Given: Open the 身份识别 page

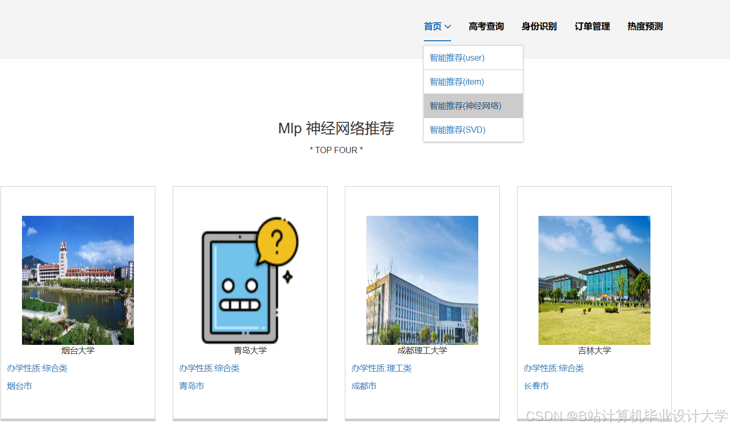Looking at the screenshot, I should [x=538, y=27].
